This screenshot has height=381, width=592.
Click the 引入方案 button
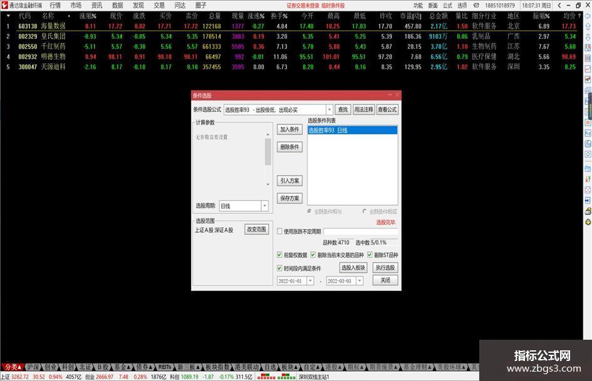[x=289, y=181]
